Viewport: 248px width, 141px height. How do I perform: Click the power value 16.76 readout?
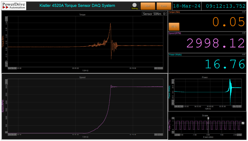click(x=225, y=64)
